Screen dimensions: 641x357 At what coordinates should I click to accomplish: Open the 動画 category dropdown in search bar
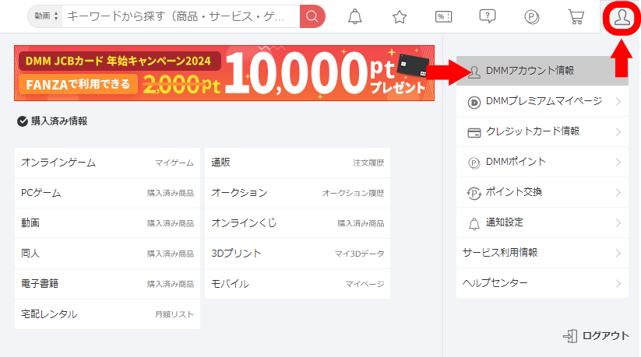[46, 16]
